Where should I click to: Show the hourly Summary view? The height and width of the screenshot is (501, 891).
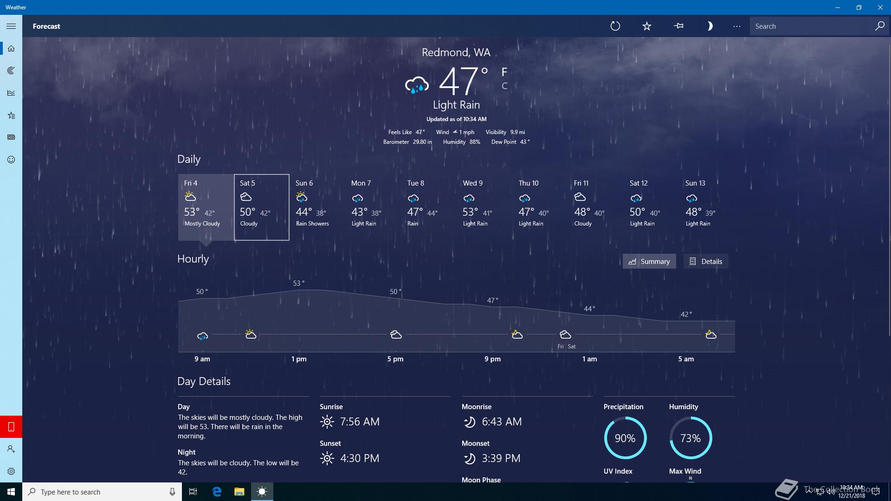(649, 261)
